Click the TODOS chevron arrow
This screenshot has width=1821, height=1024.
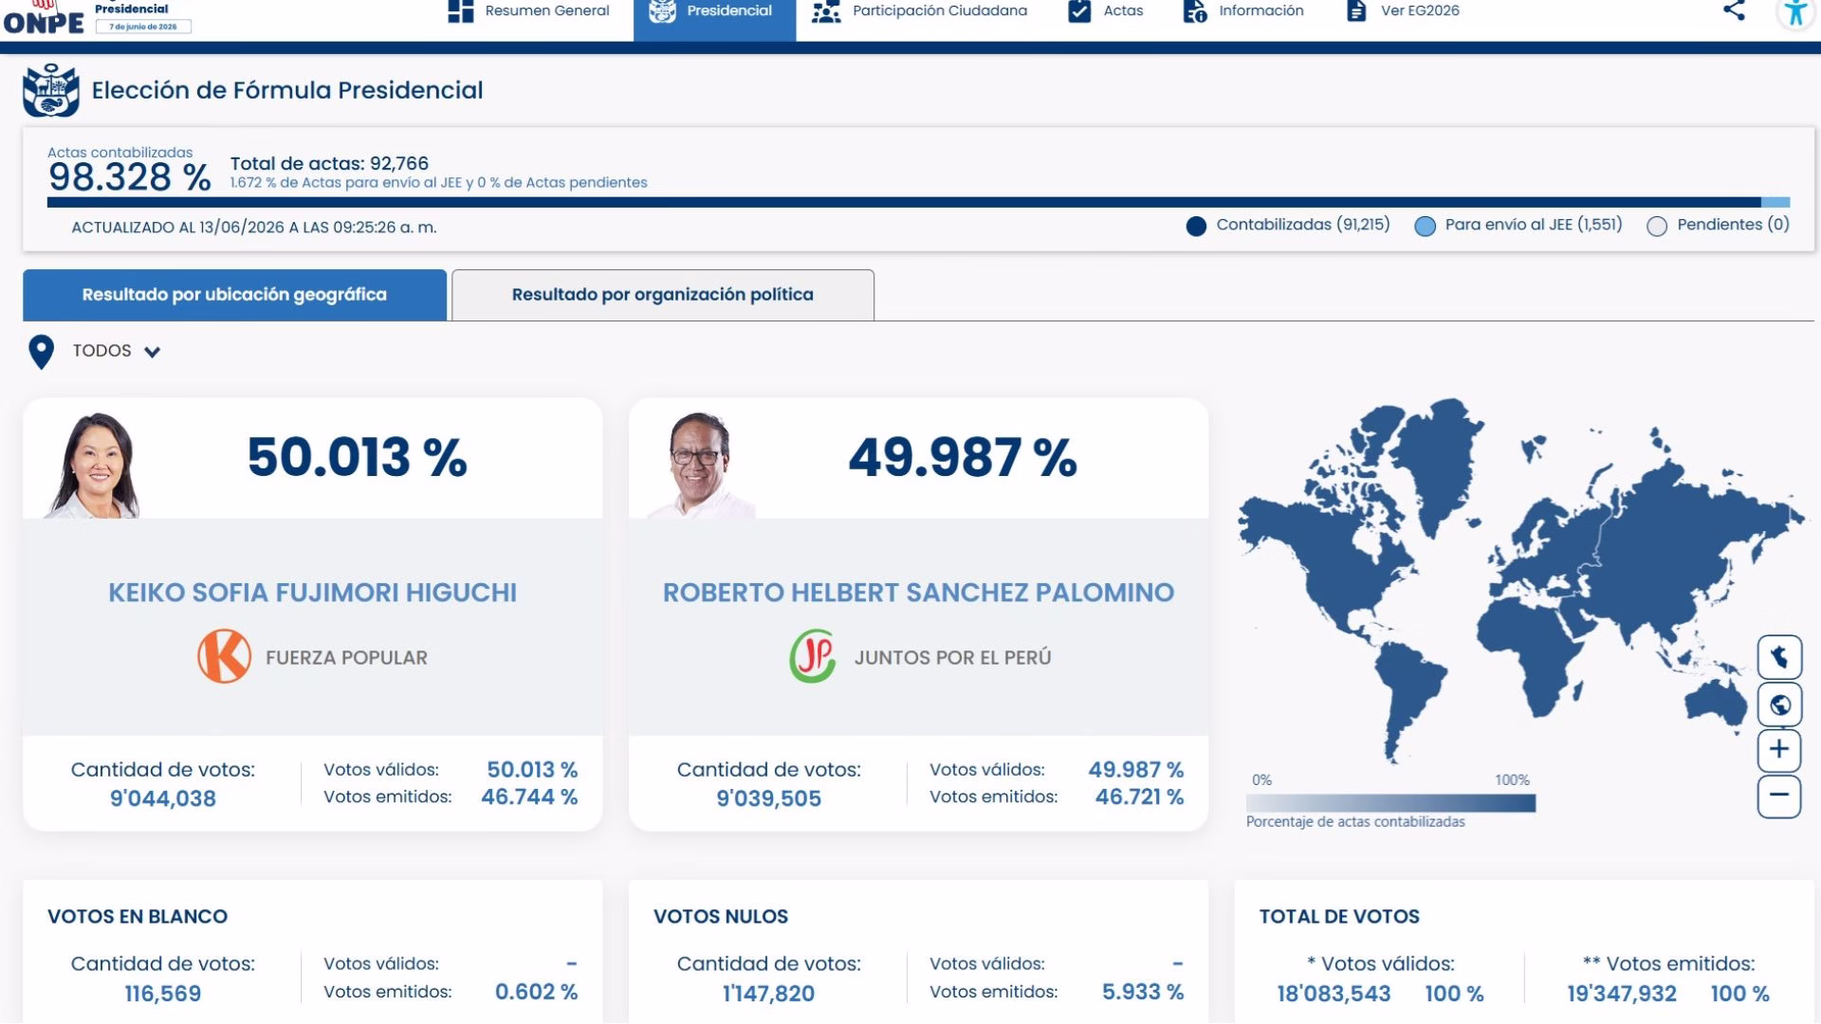[152, 352]
